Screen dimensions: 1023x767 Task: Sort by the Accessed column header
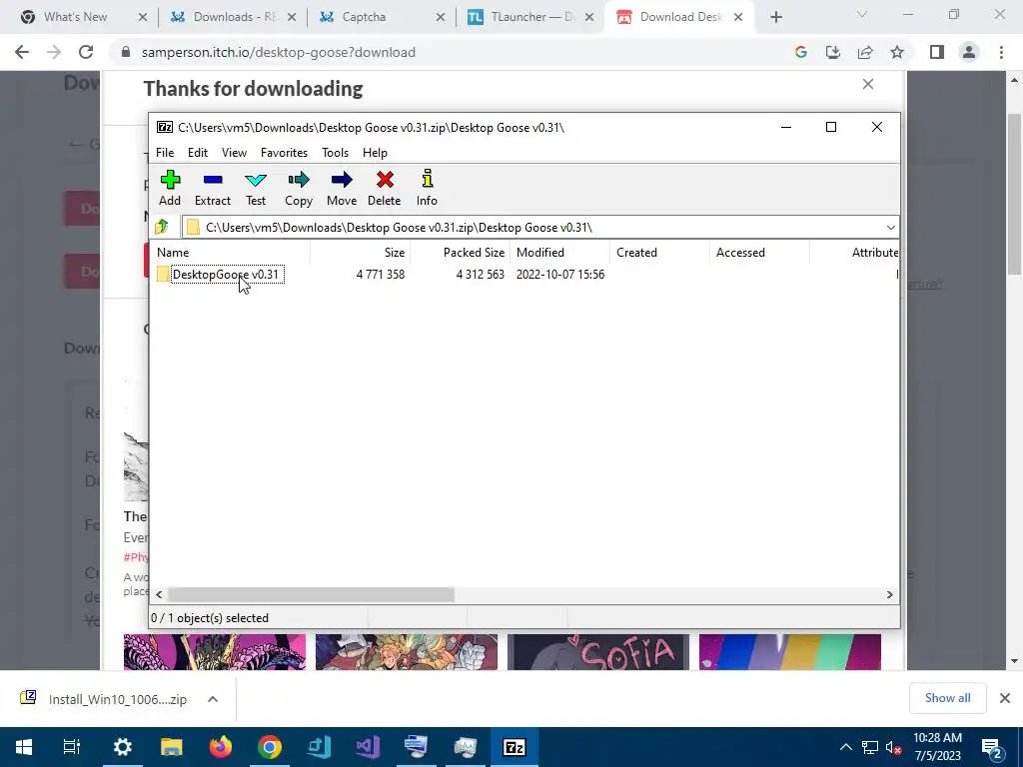[x=759, y=253]
